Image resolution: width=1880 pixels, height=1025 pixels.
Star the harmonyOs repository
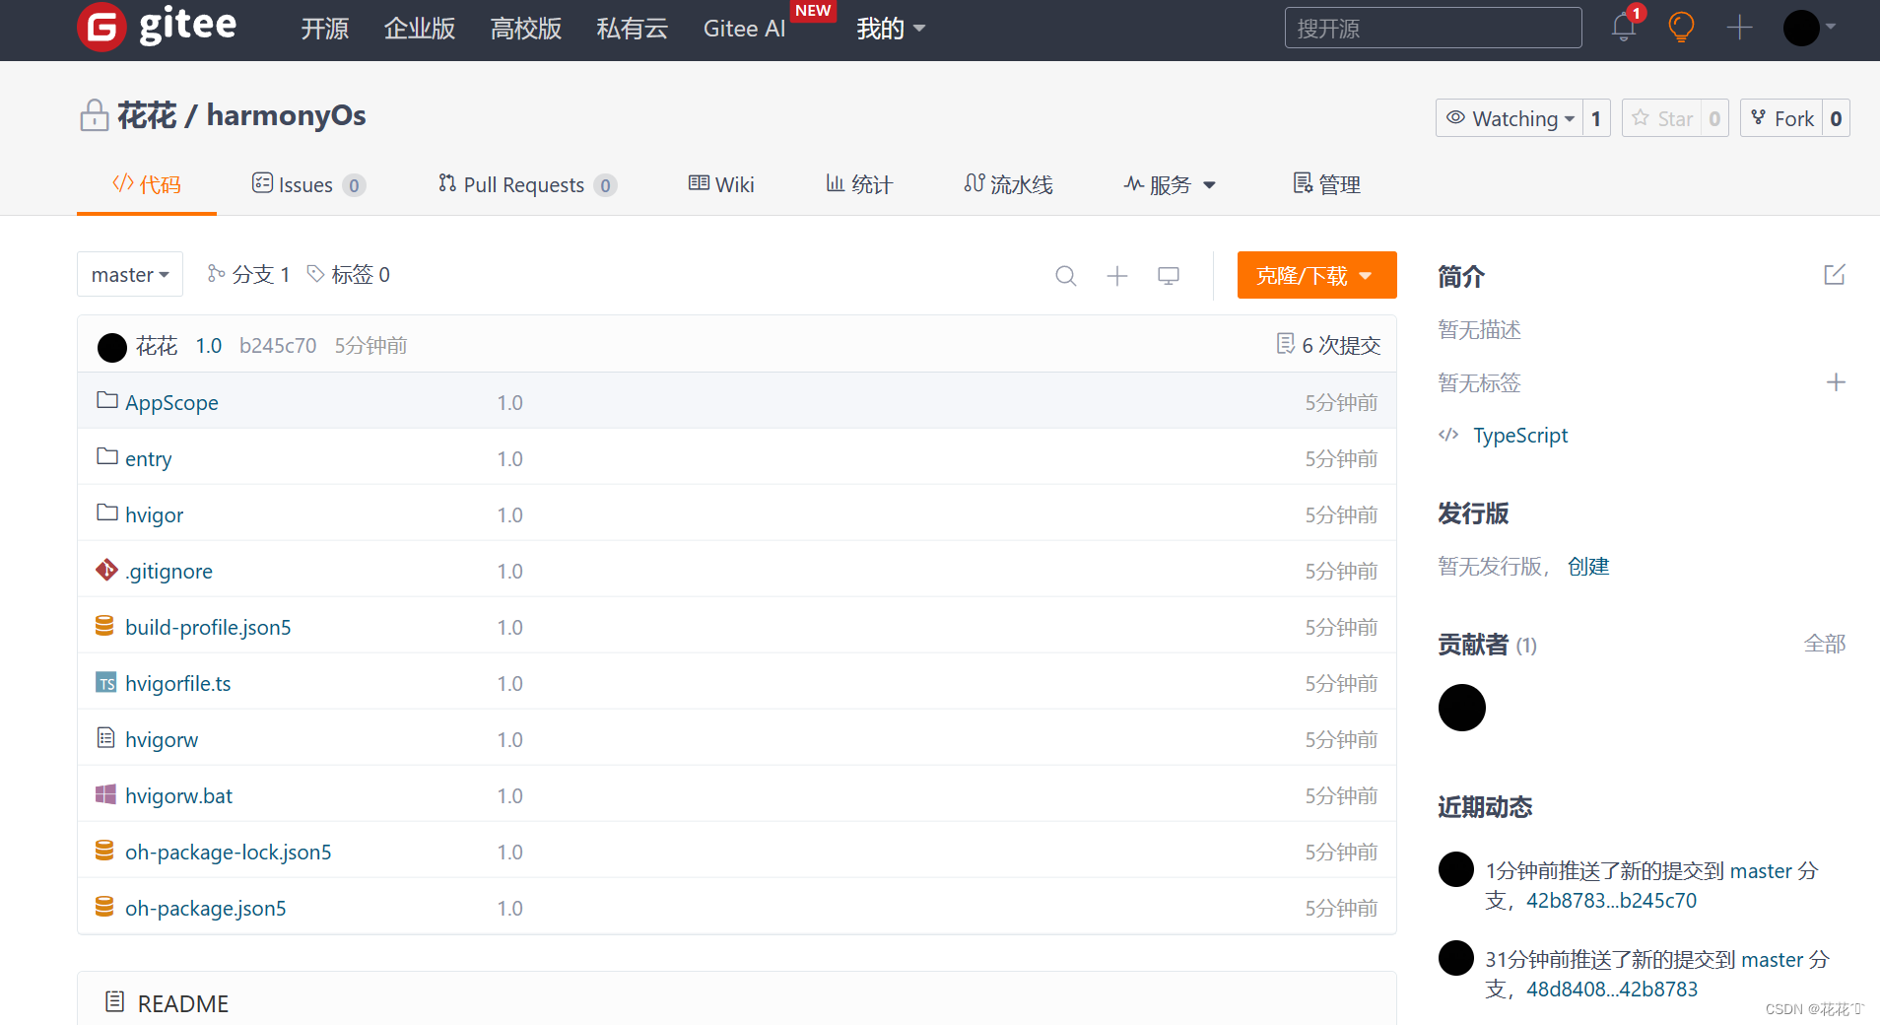[x=1663, y=118]
